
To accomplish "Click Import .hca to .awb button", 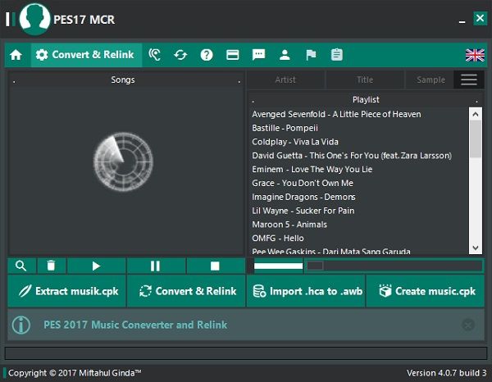I will click(305, 291).
